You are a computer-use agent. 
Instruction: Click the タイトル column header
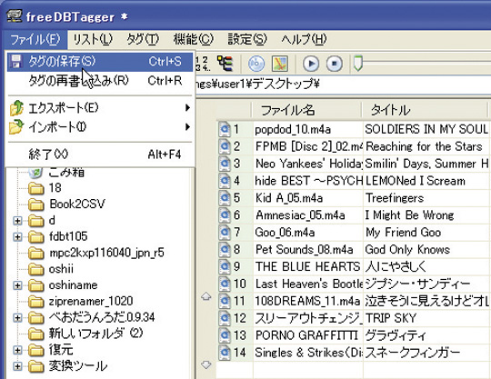coord(425,110)
